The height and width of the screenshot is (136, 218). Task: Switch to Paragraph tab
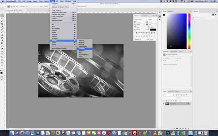tap(144, 16)
